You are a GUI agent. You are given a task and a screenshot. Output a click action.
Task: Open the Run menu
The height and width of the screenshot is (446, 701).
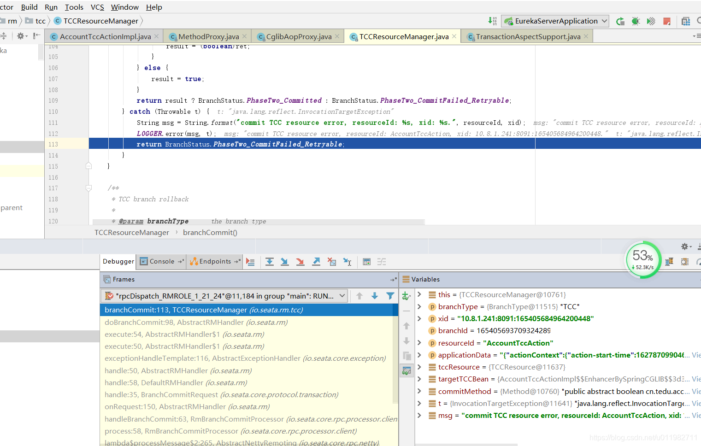[x=51, y=7]
